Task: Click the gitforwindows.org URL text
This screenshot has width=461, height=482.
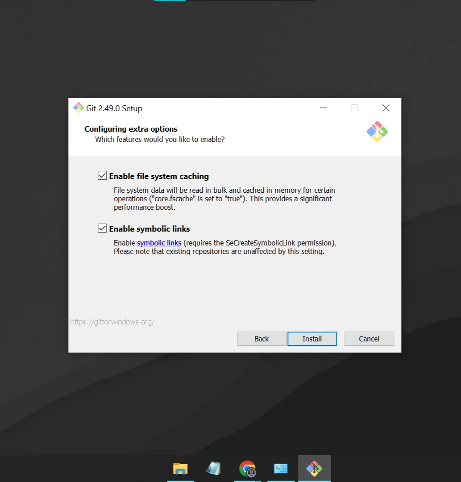Action: [x=112, y=322]
